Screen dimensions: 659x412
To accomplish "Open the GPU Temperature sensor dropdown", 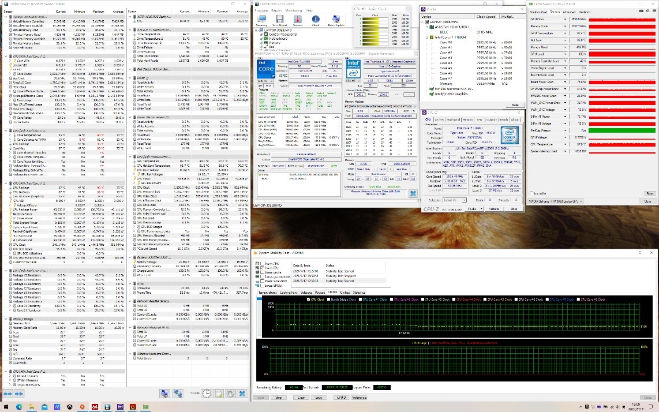I will (565, 34).
